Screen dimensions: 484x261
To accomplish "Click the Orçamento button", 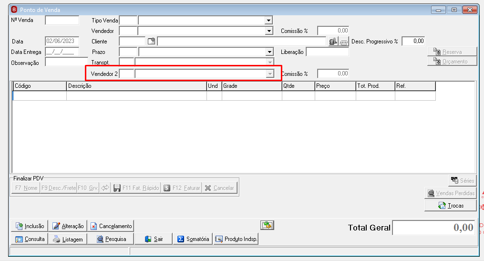I will (452, 62).
